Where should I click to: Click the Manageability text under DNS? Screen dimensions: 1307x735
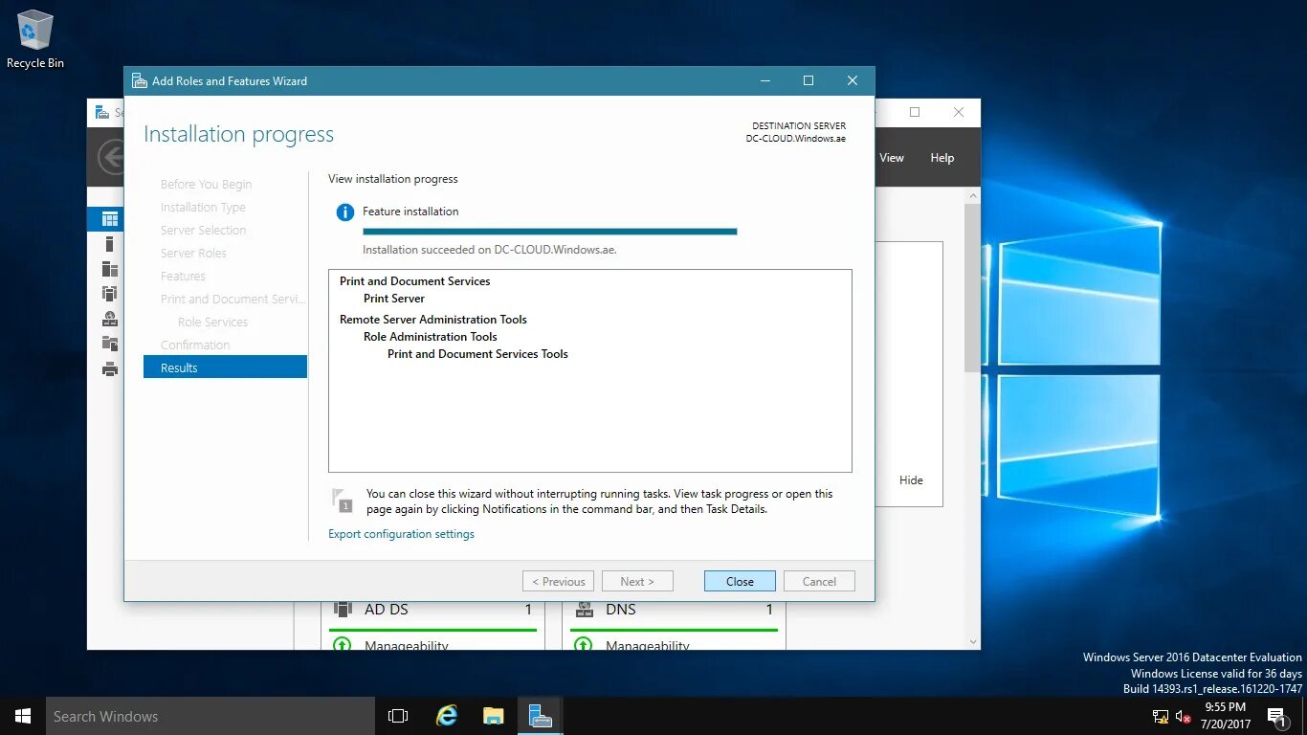[x=648, y=646]
